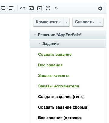The image size is (109, 123).
Task: Click the Сниппеты button
Action: (x=85, y=22)
